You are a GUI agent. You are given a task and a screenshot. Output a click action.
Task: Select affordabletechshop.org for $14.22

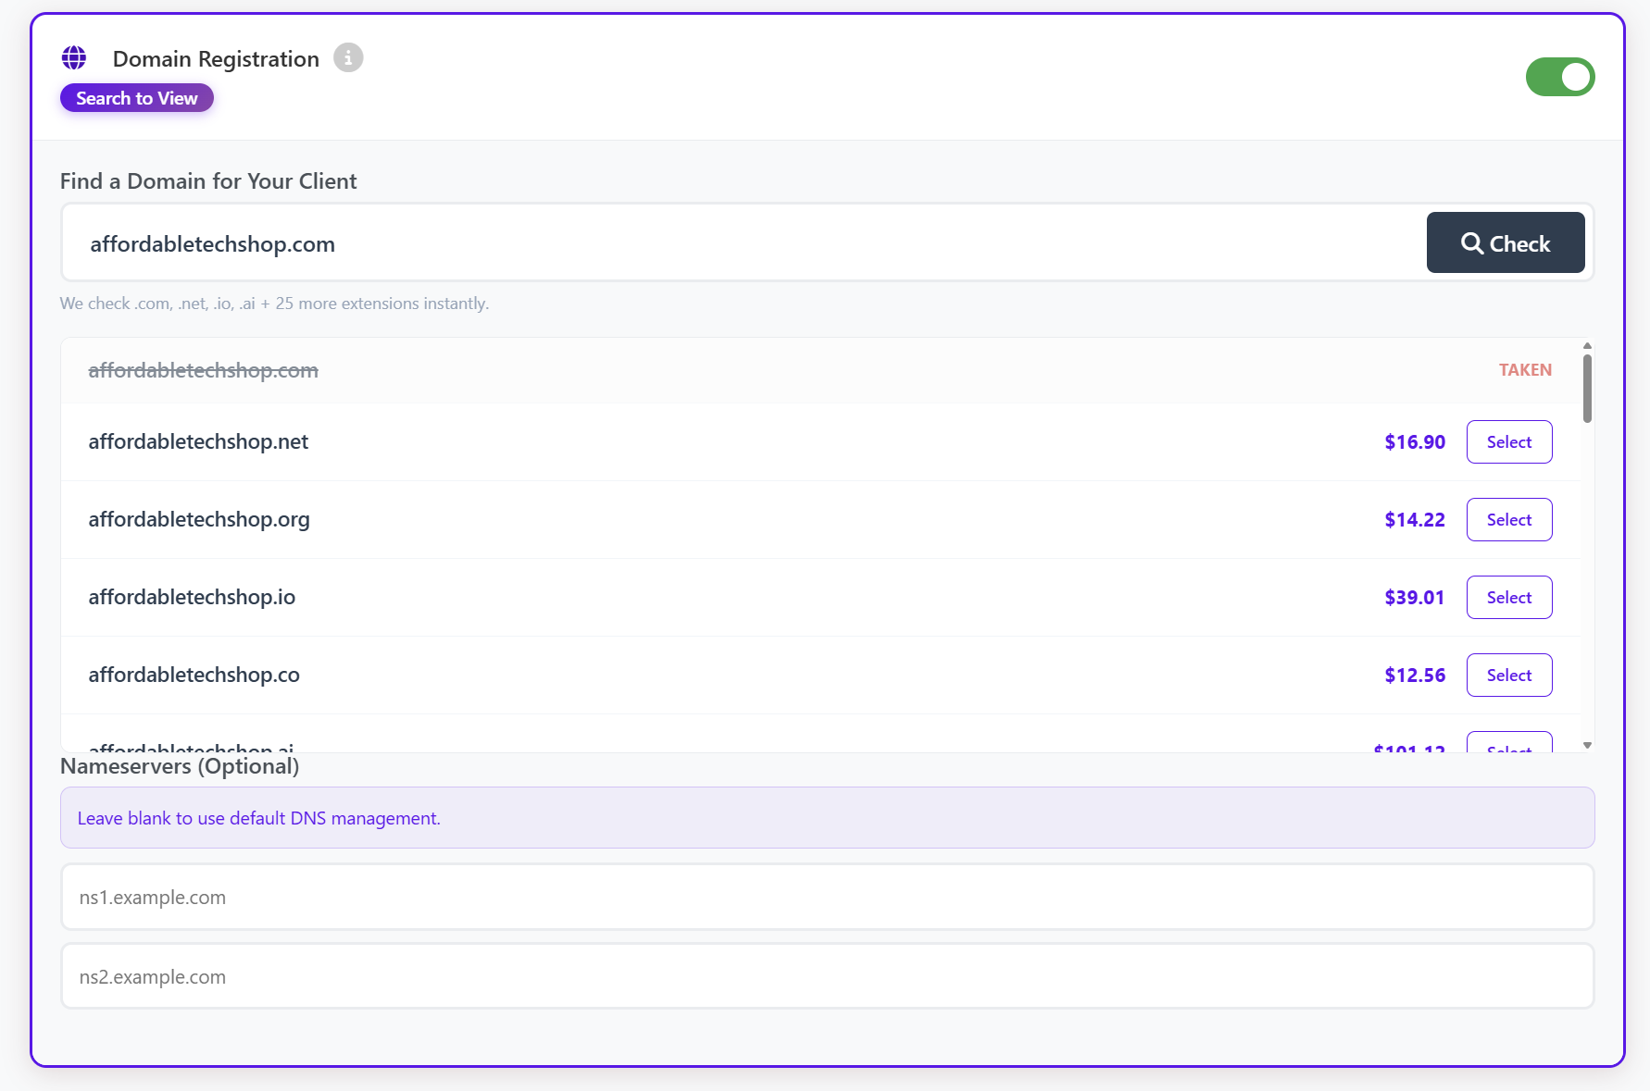point(1508,519)
